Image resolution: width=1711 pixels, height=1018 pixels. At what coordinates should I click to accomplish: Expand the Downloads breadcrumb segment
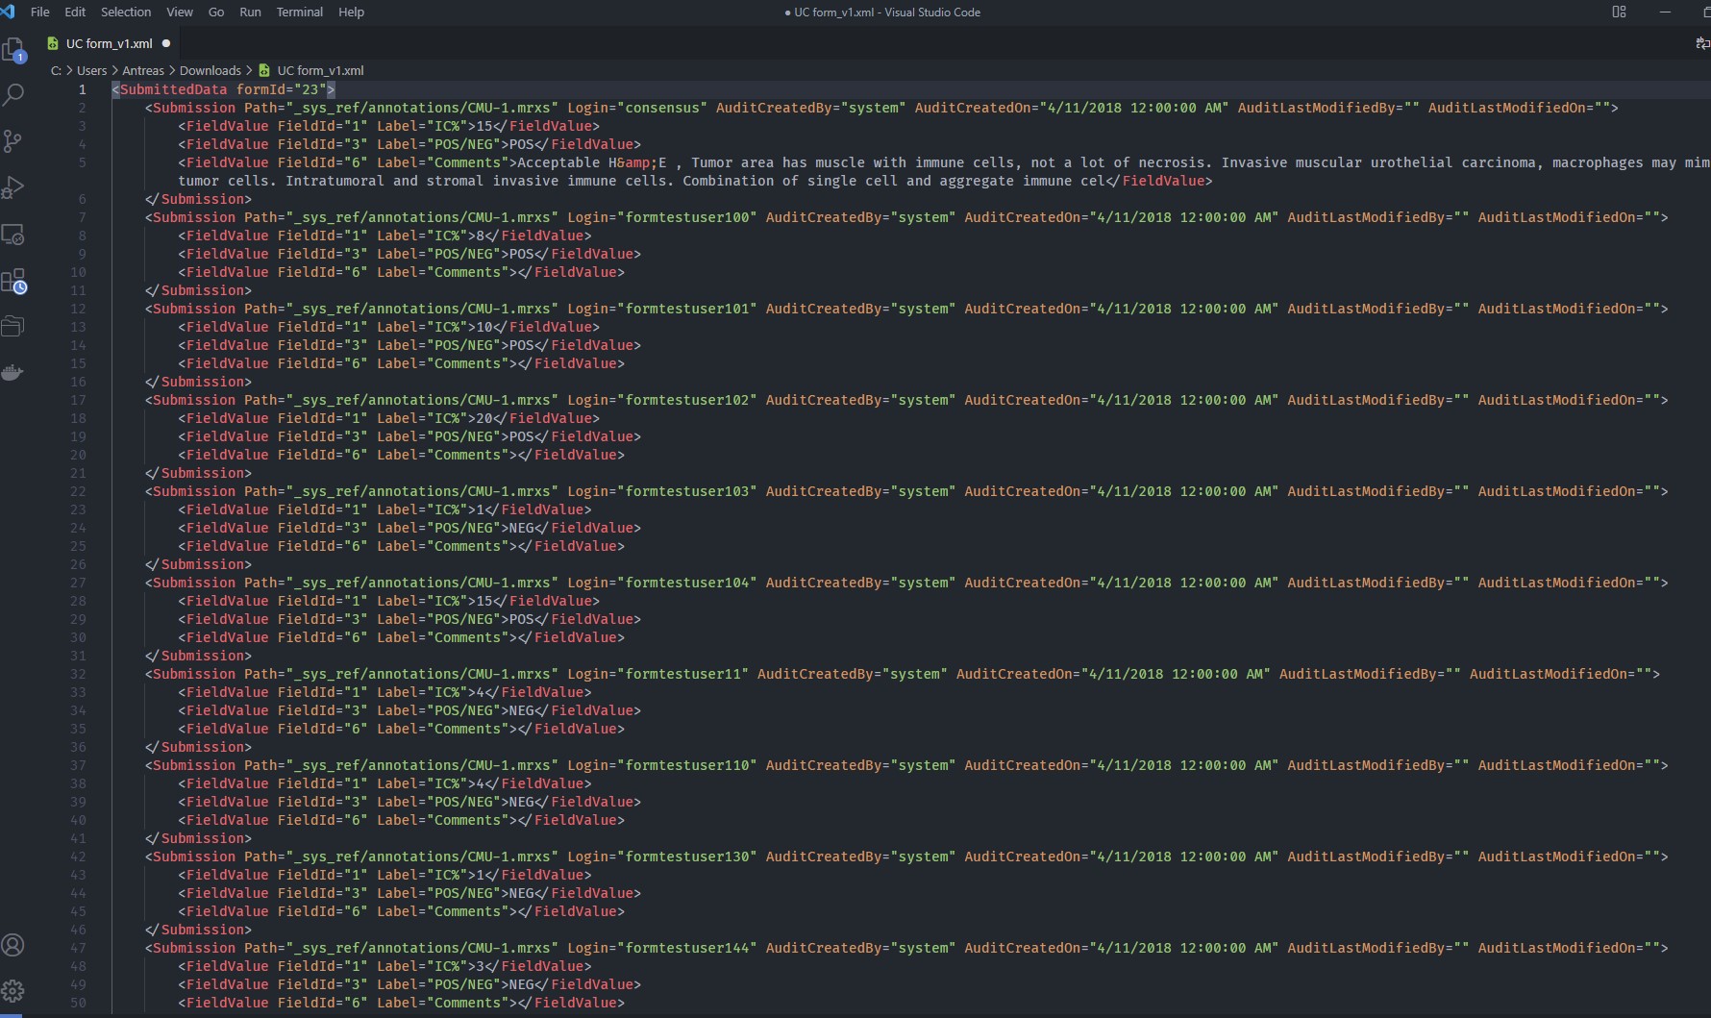click(210, 71)
